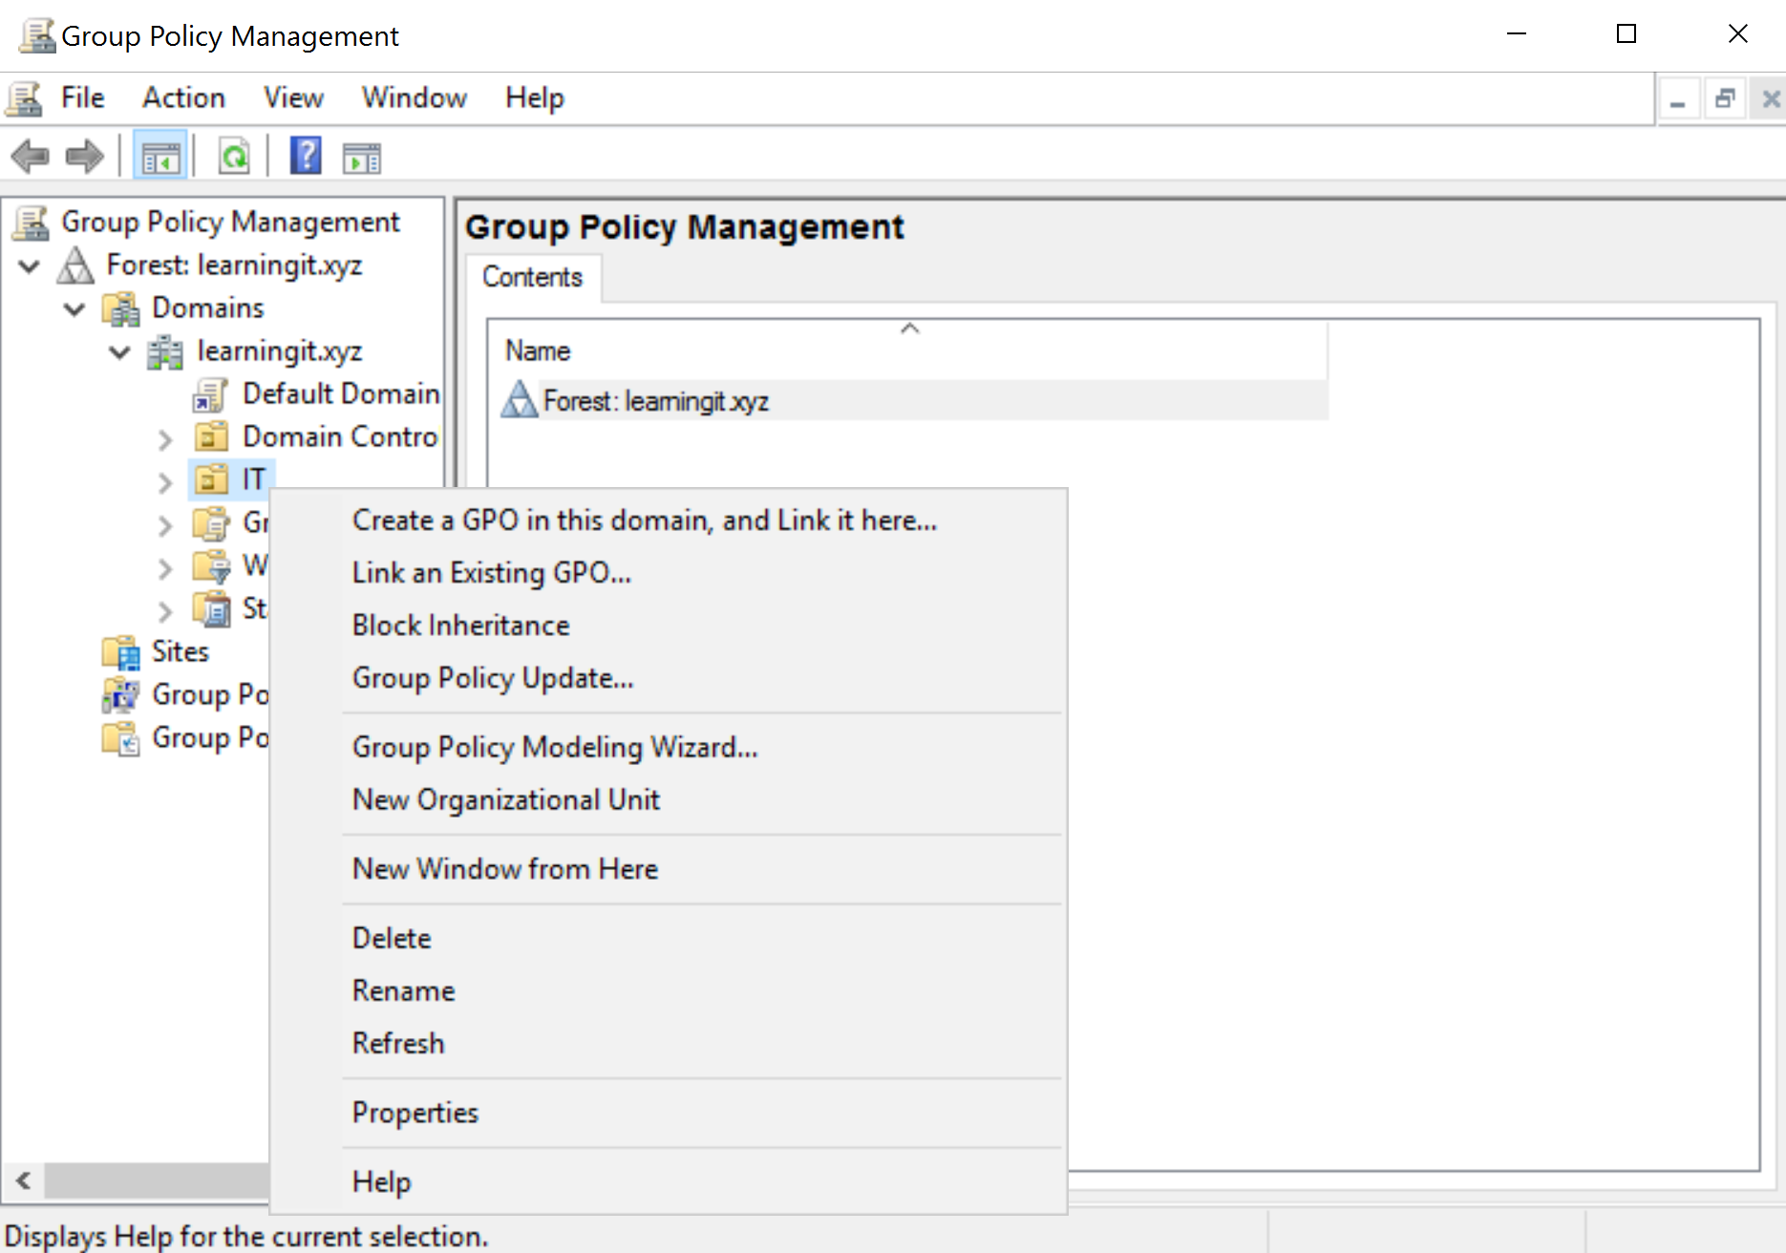The width and height of the screenshot is (1786, 1253).
Task: Expand the Domain Controllers node
Action: [x=165, y=438]
